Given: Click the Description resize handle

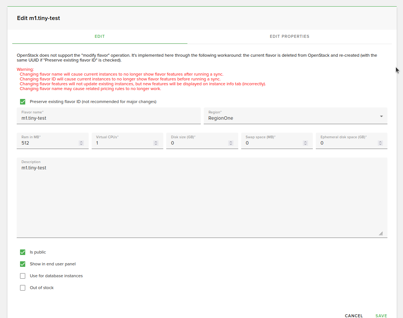Looking at the screenshot, I should click(x=381, y=233).
